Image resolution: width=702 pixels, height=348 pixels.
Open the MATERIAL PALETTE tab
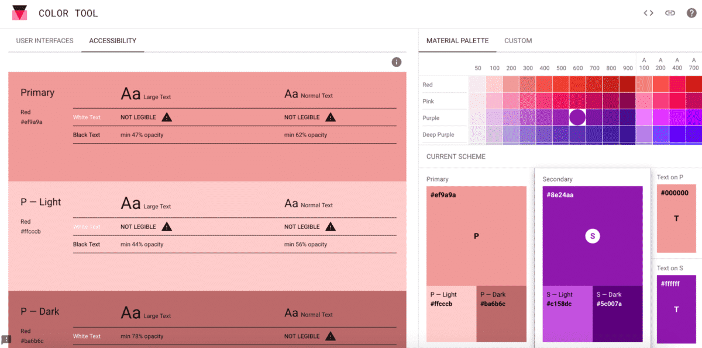coord(457,41)
